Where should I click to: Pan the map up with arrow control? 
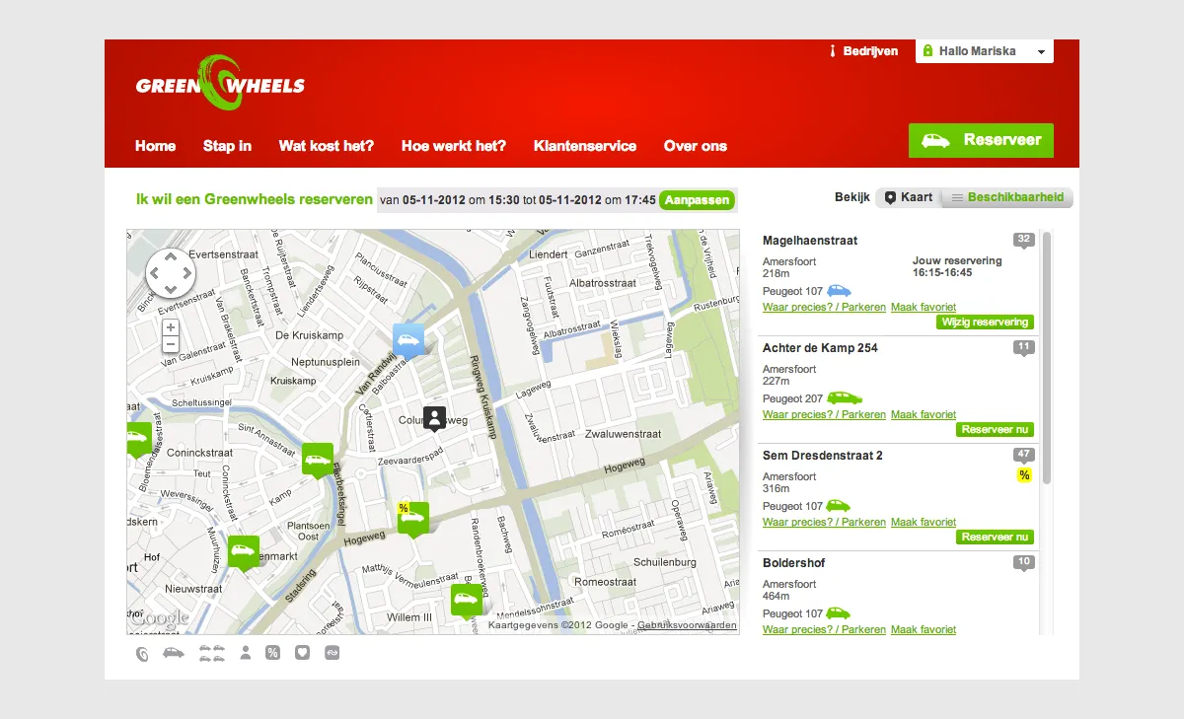pyautogui.click(x=171, y=258)
